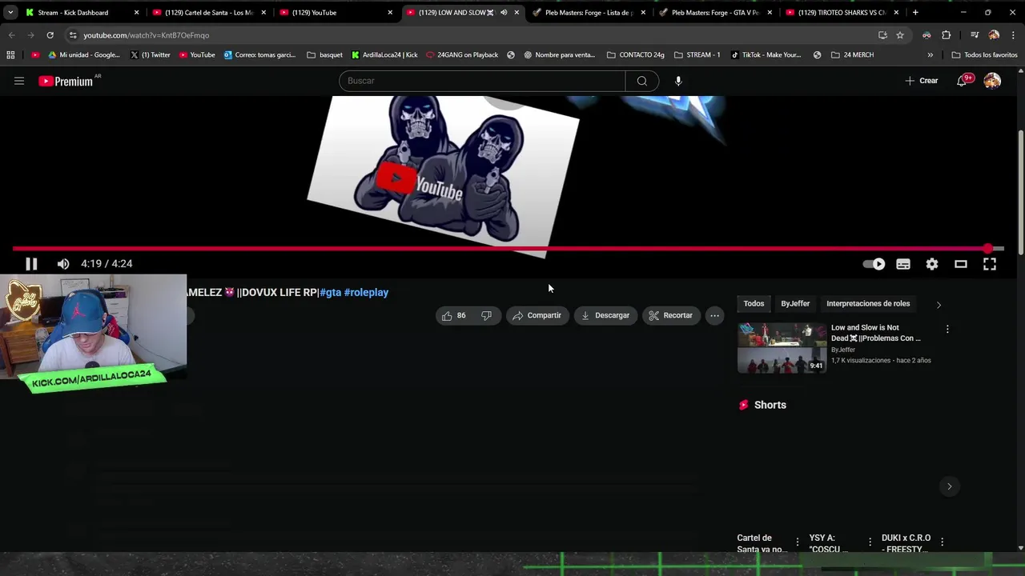Screen dimensions: 1025x576
Task: Open options for DUKI x C.R.O short
Action: (x=942, y=542)
